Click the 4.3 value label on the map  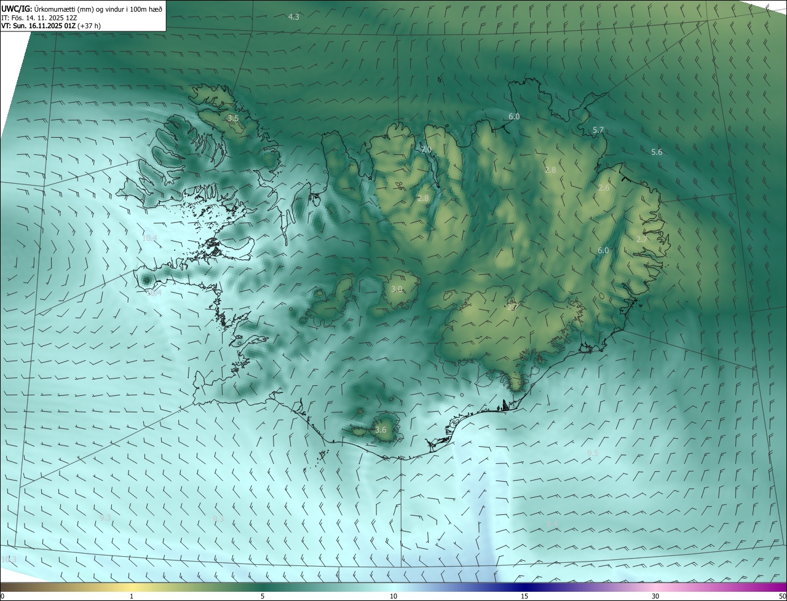(x=294, y=17)
